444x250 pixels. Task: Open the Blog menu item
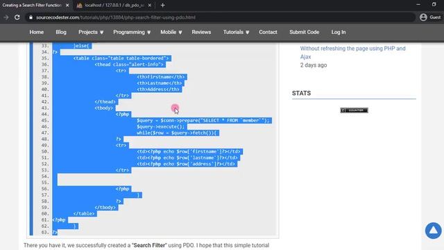(x=61, y=32)
